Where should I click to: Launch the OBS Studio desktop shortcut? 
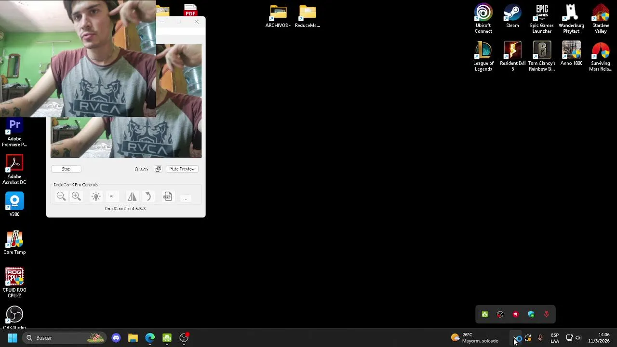[x=14, y=318]
